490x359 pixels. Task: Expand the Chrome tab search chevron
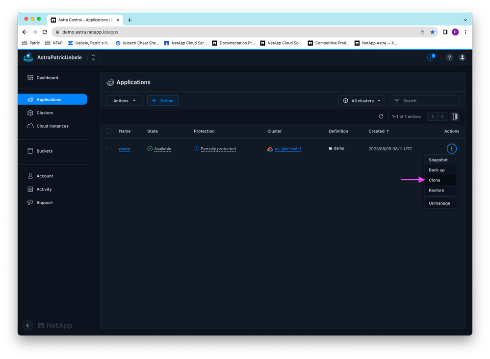(465, 20)
